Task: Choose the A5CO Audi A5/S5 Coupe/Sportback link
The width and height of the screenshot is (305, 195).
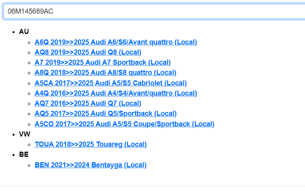Action: click(x=124, y=124)
